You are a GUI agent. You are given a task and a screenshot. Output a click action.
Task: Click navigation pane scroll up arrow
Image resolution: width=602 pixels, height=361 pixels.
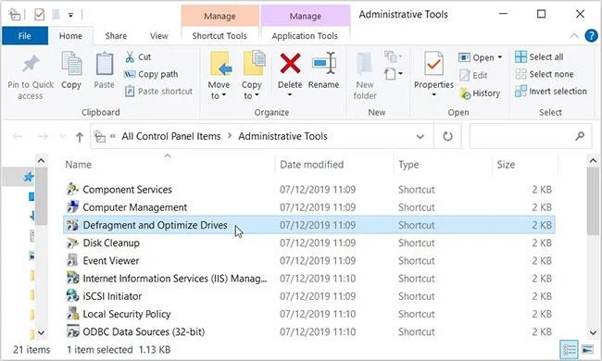(41, 161)
